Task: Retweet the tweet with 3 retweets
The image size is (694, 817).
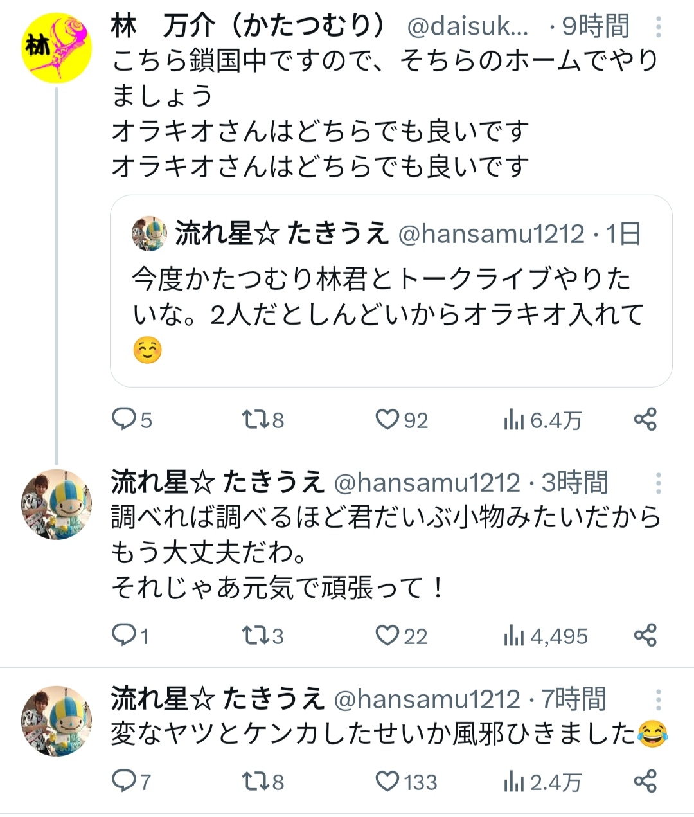Action: tap(263, 636)
